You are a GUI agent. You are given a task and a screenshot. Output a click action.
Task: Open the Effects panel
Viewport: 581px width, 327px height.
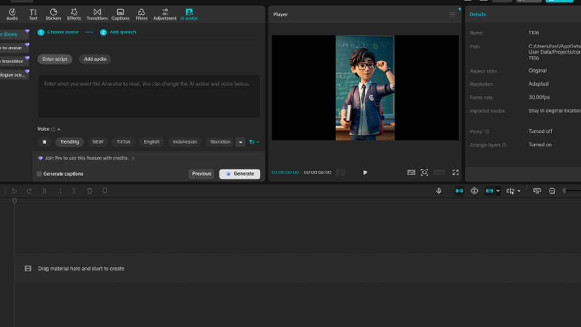74,14
